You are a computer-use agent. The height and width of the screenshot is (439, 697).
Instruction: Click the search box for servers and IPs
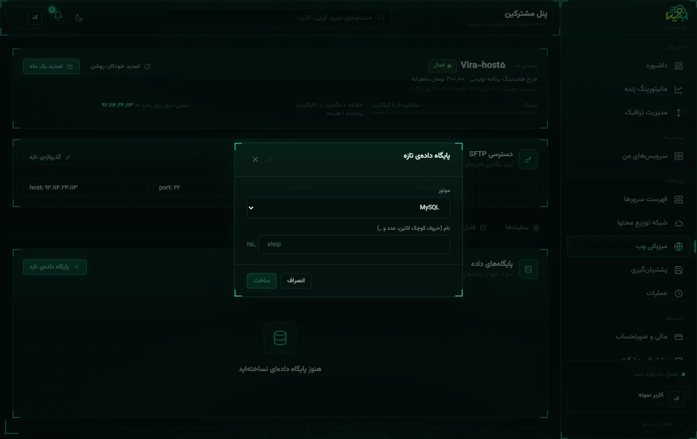point(277,18)
